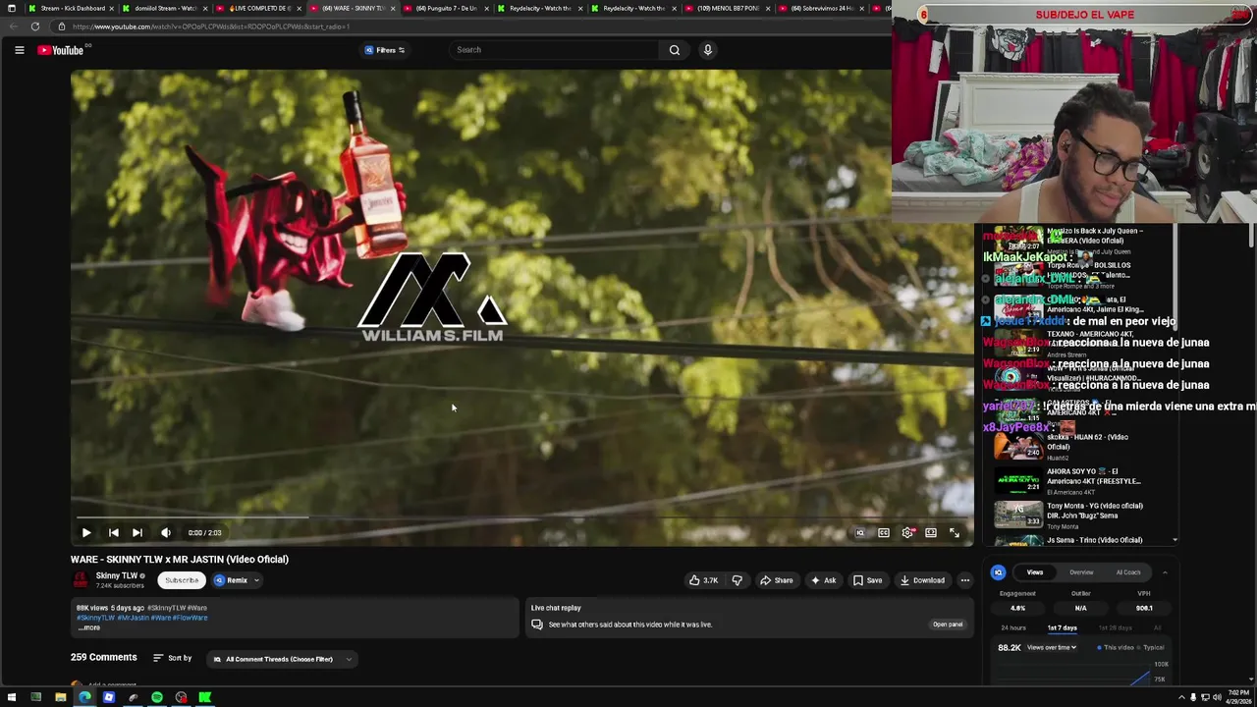
Task: Focus the YouTube search field
Action: [x=554, y=50]
